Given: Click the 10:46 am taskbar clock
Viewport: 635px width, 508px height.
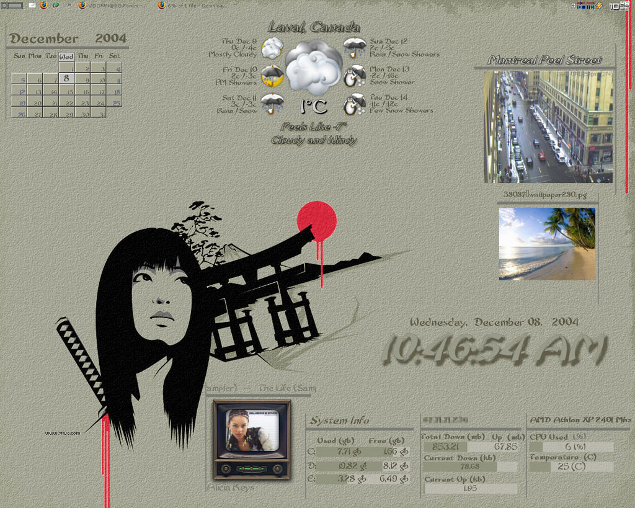Looking at the screenshot, I should [619, 6].
